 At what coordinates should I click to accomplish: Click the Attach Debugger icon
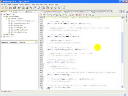[x=59, y=8]
